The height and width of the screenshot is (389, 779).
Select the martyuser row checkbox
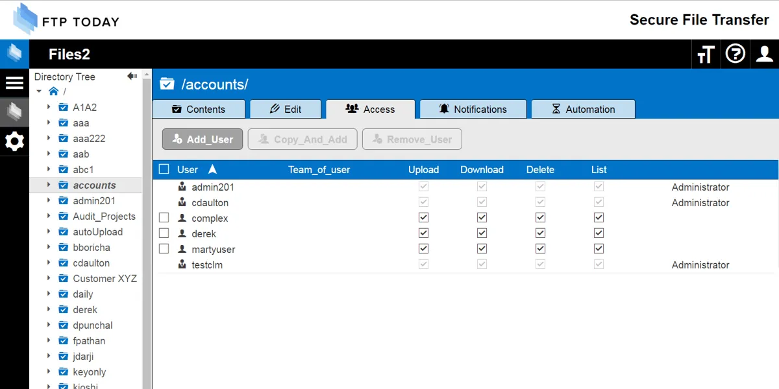pos(164,249)
